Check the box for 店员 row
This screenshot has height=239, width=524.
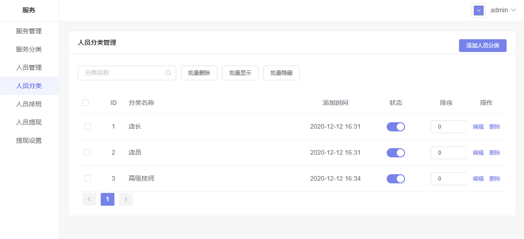pos(87,152)
